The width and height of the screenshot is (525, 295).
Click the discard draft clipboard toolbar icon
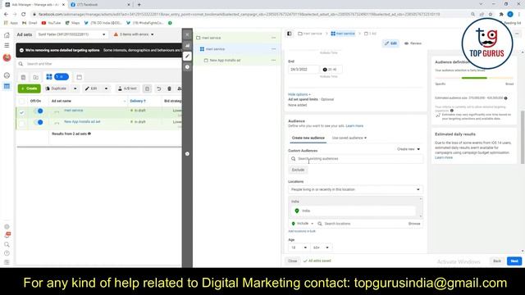click(147, 88)
